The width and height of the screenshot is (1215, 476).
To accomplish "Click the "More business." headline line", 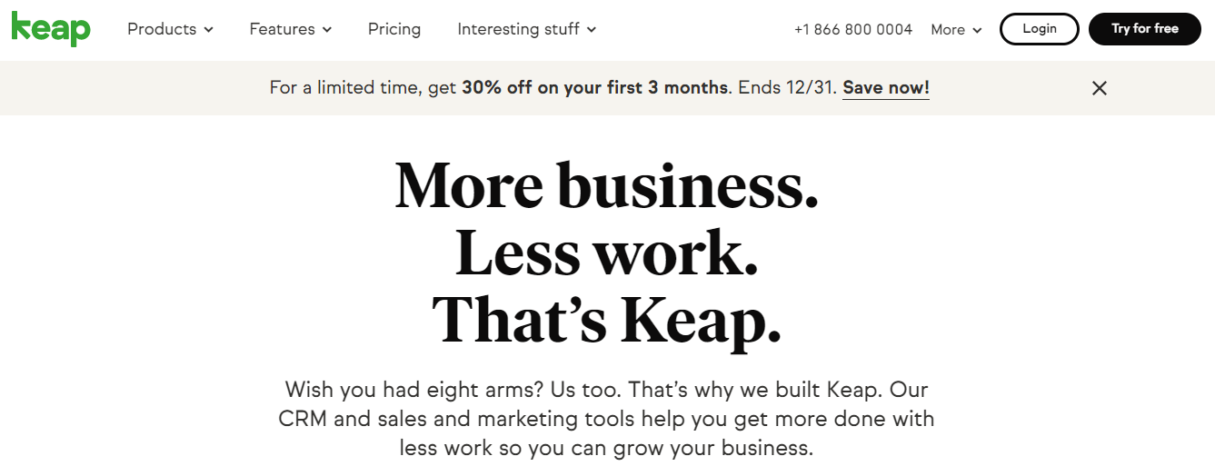I will 607,185.
